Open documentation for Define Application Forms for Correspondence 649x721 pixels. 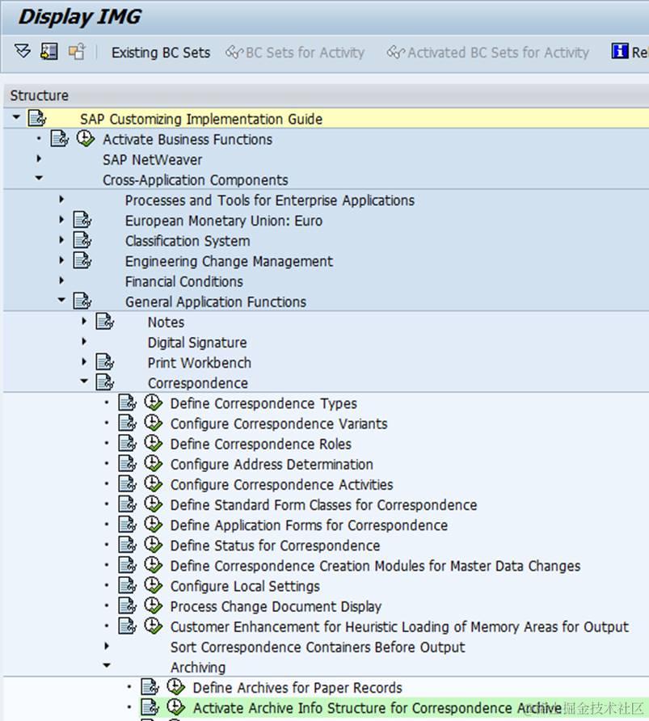128,524
